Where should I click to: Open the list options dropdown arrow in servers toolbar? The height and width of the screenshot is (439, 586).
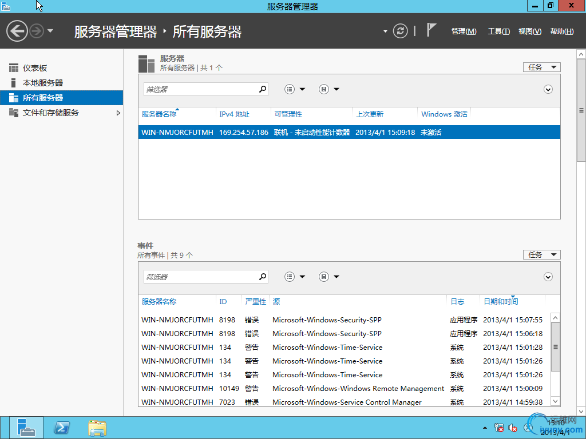pos(302,89)
